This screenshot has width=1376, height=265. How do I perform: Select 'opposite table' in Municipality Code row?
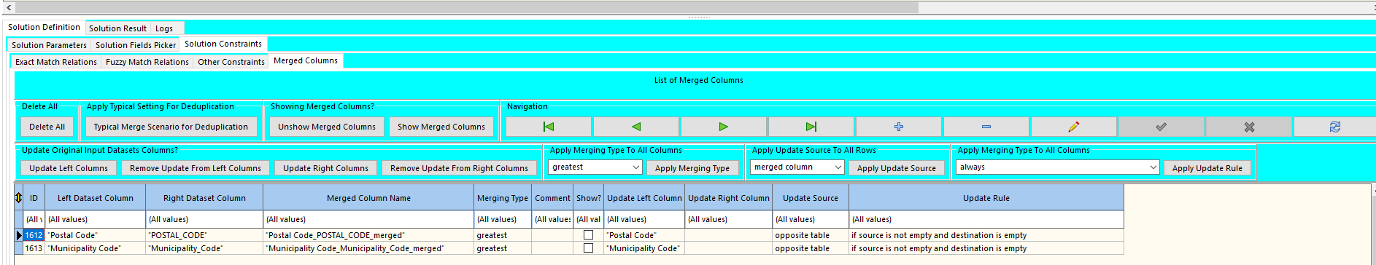click(811, 248)
